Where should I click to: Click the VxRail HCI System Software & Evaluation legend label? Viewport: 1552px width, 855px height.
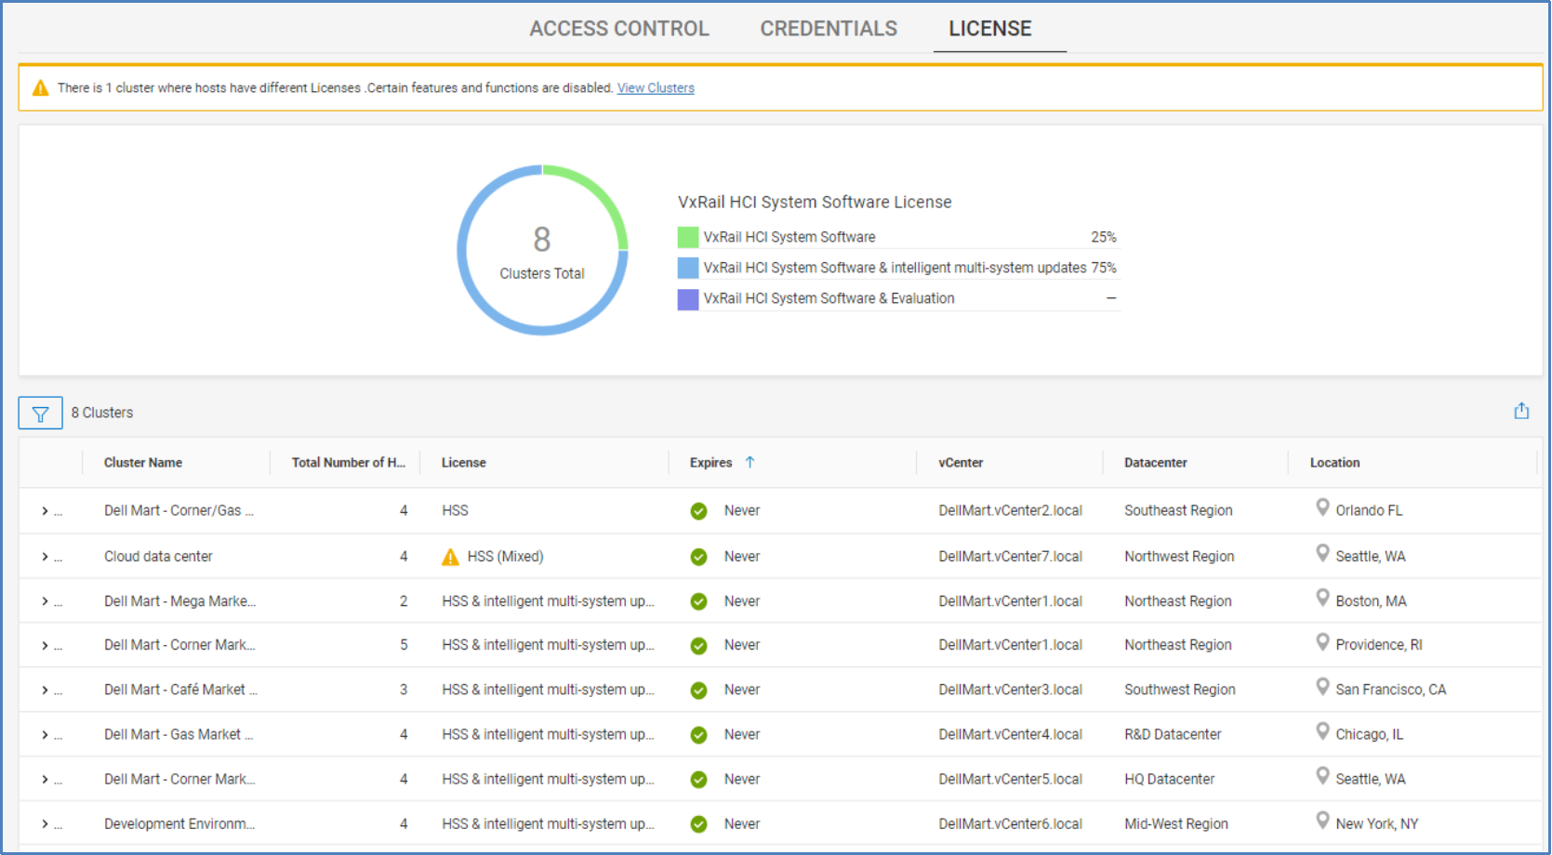tap(829, 298)
